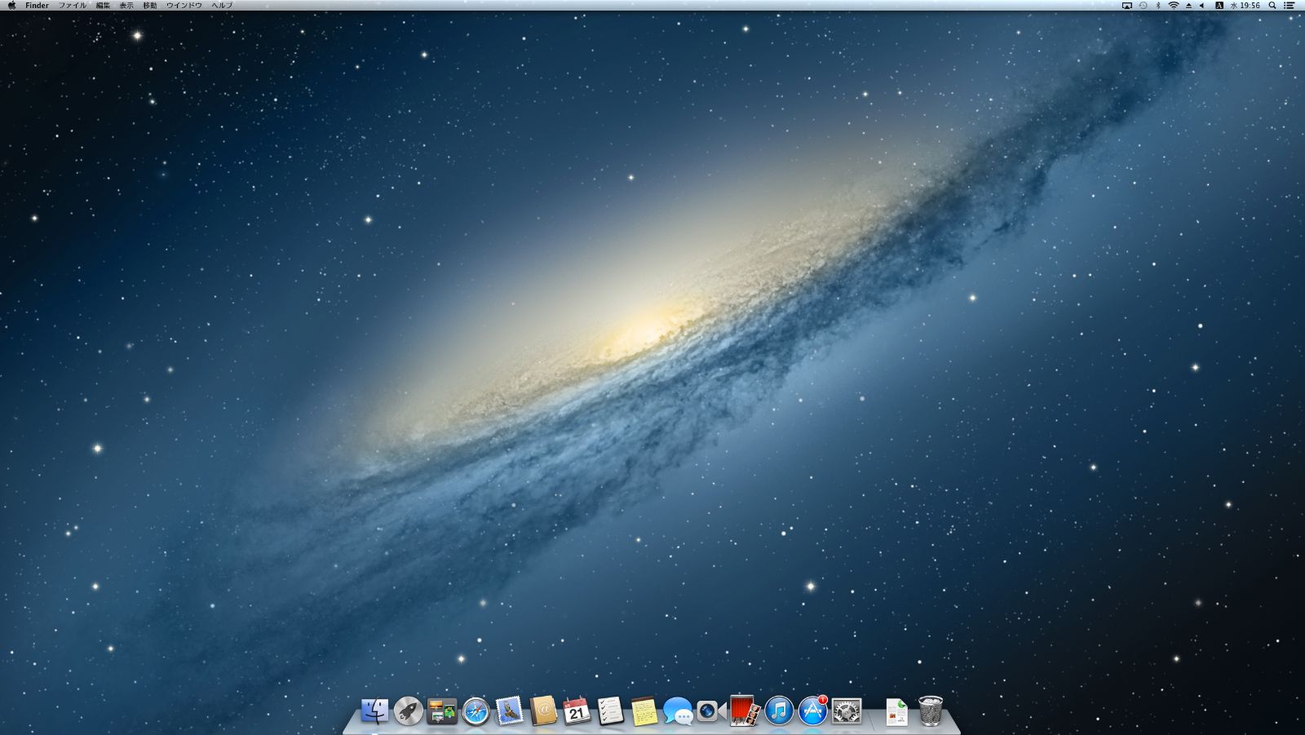Launch FaceTime camera icon
1305x735 pixels.
pos(710,711)
